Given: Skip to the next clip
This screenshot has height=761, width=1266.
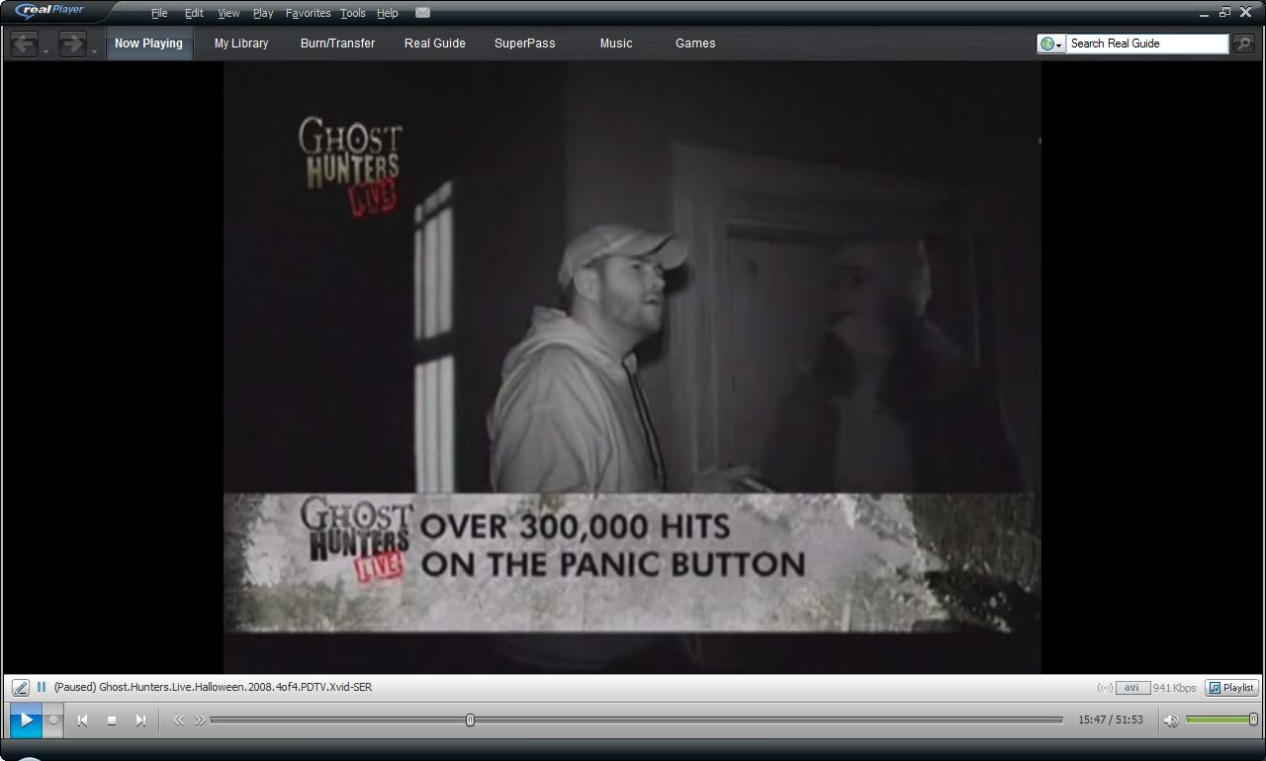Looking at the screenshot, I should (140, 720).
